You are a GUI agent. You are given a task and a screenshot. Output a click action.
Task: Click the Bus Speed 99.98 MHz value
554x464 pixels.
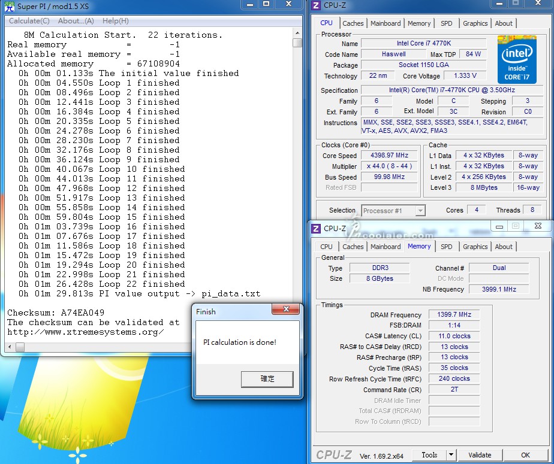(x=389, y=177)
